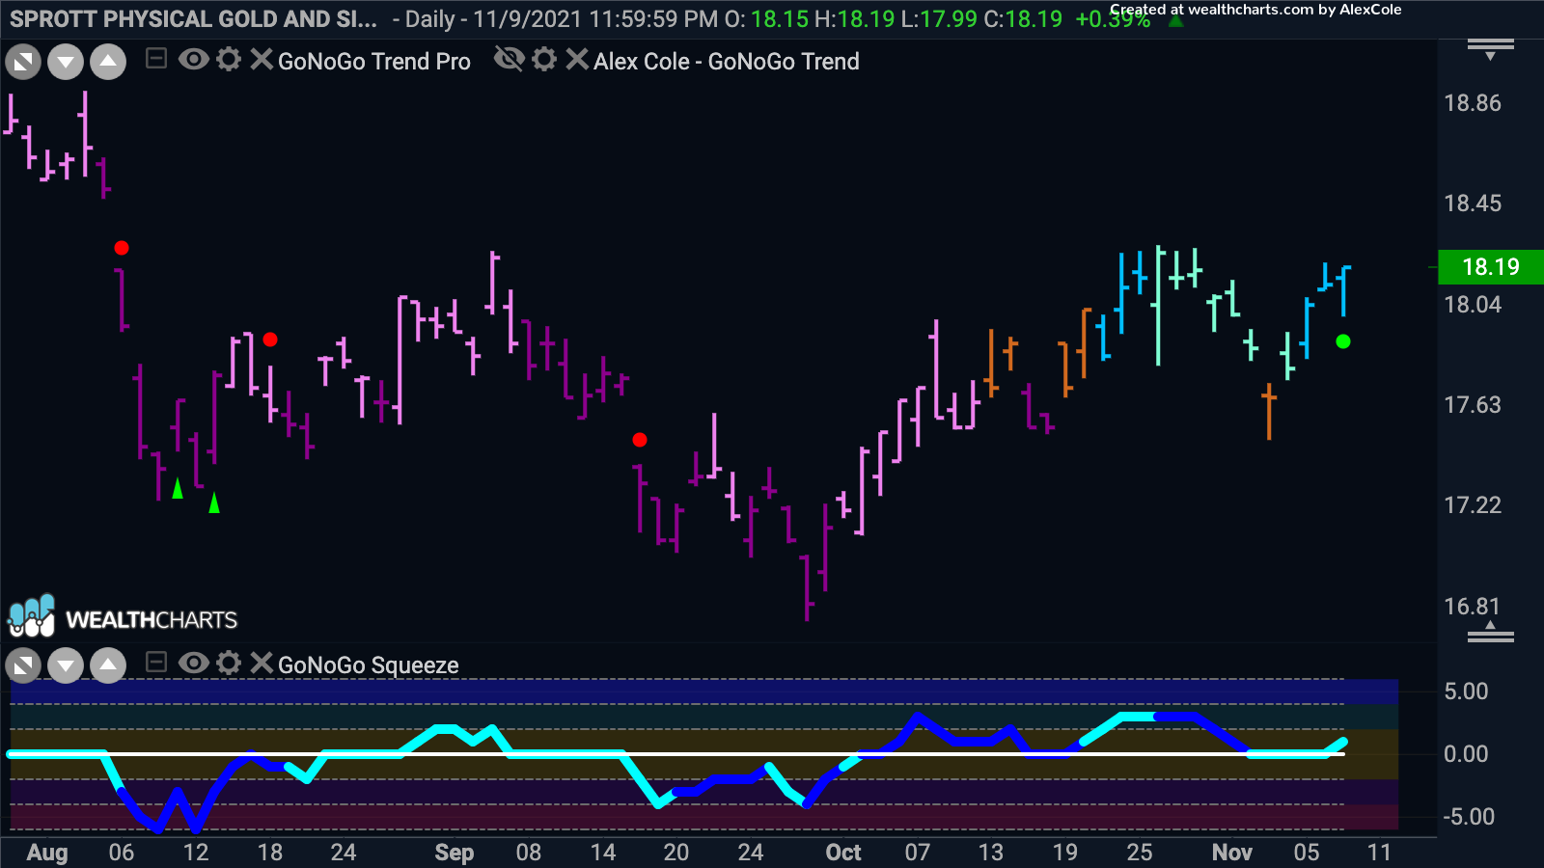
Task: Click the WealthCharts logo
Action: [x=123, y=617]
